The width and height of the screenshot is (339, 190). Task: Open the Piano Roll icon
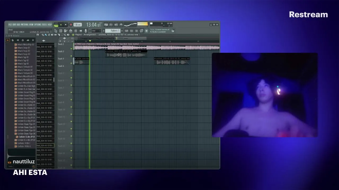click(66, 31)
